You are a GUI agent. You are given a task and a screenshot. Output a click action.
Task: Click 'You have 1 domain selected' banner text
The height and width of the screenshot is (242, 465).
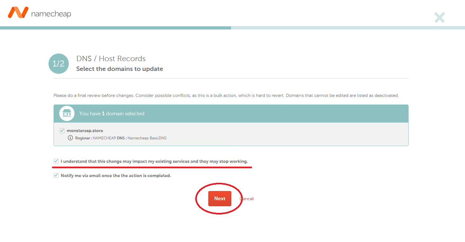point(112,113)
